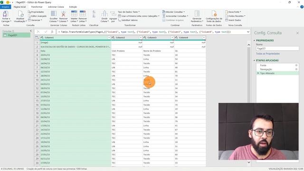This screenshot has height=171, width=304.
Task: Cancel the formula edit with the X icon
Action: point(38,32)
